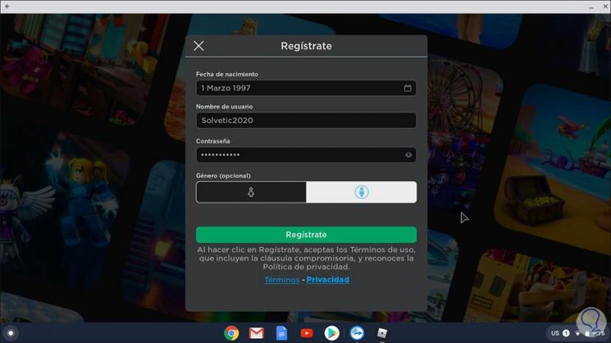Click the US keyboard layout indicator
The width and height of the screenshot is (611, 343).
pyautogui.click(x=555, y=333)
